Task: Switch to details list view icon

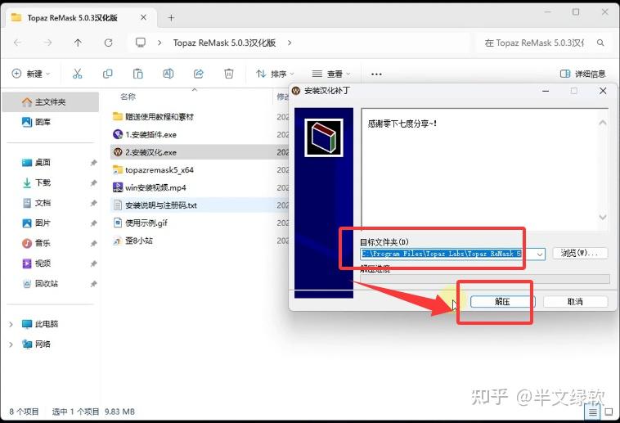Action: tap(592, 412)
